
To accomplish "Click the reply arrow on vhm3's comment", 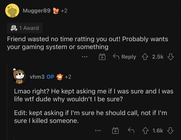I will click(x=131, y=131).
